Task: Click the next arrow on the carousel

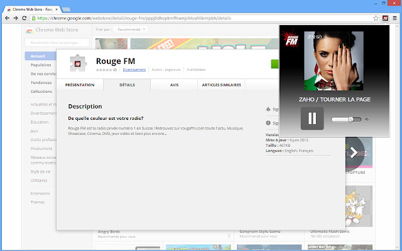Action: (354, 152)
